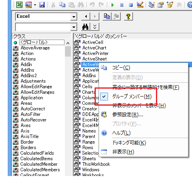The image size is (192, 180).
Task: Select the Actions class
Action: click(28, 59)
